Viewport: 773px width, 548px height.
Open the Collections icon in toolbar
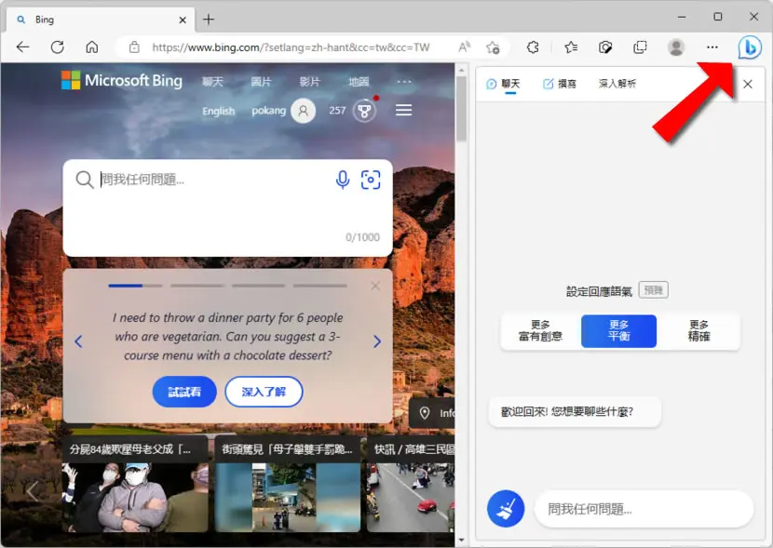tap(640, 47)
